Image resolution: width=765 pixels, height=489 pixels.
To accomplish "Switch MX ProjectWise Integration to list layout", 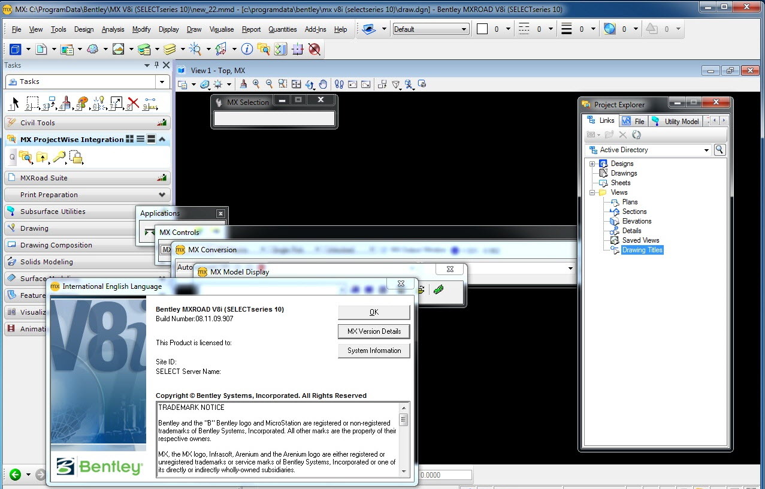I will pos(140,139).
